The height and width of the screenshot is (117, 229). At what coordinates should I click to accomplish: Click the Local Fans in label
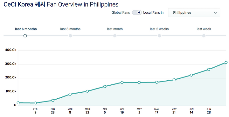point(153,13)
